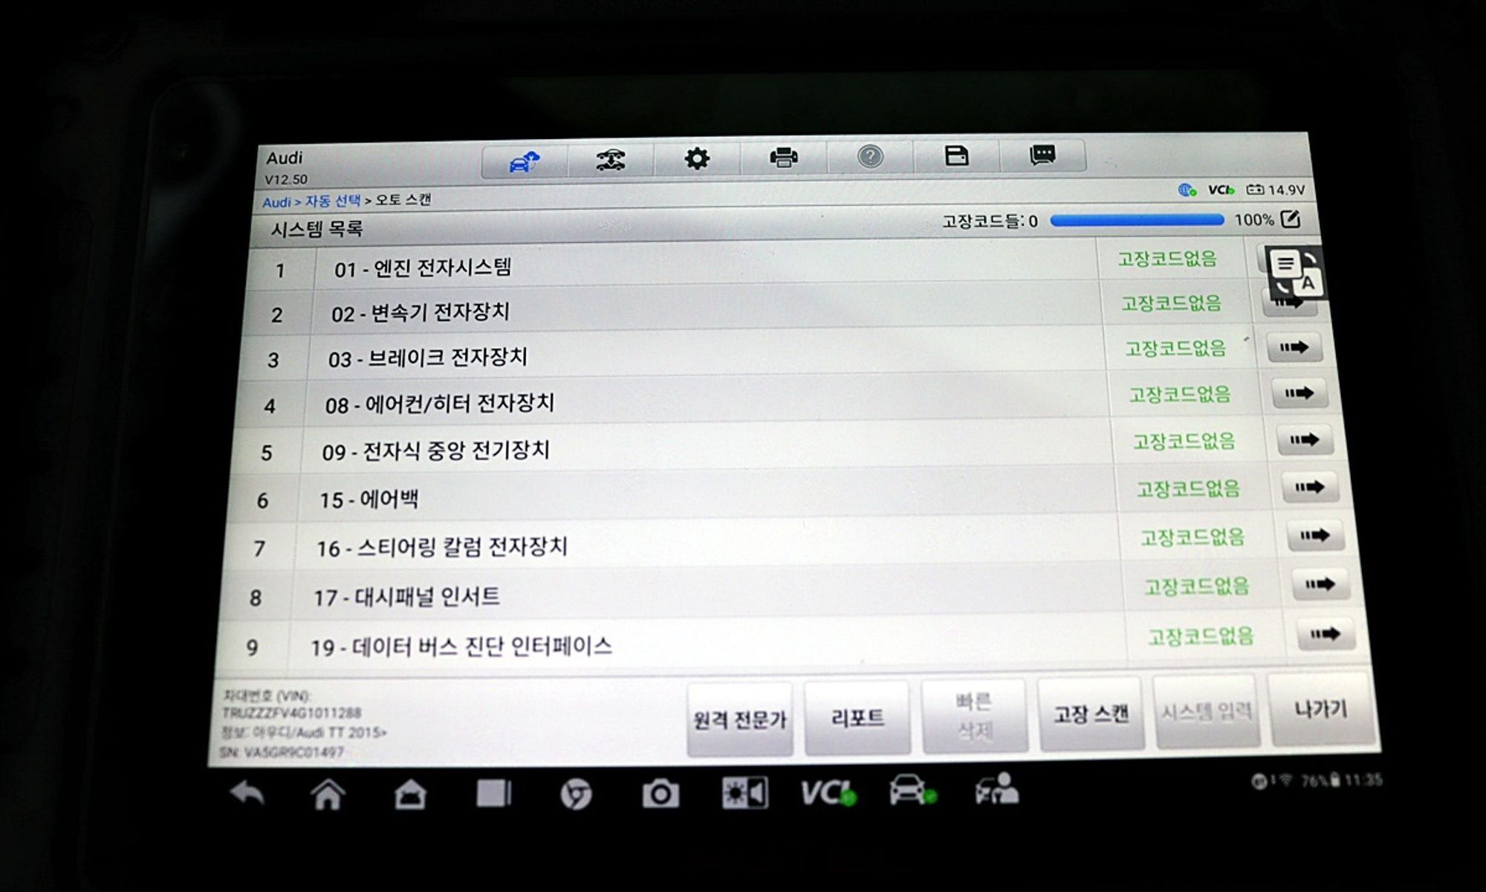Select row 01 엔진 전자시스템

(423, 268)
